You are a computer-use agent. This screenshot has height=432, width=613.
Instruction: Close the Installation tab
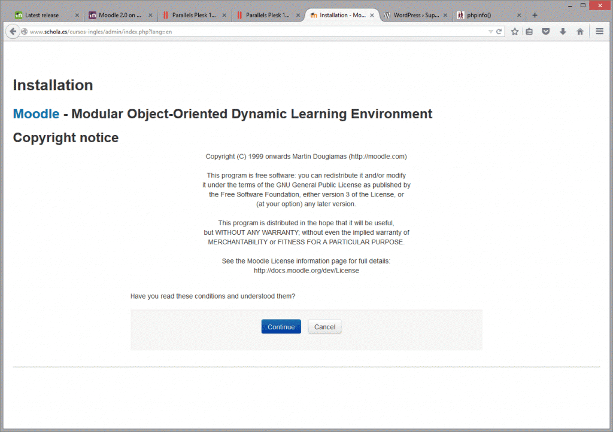pyautogui.click(x=372, y=15)
